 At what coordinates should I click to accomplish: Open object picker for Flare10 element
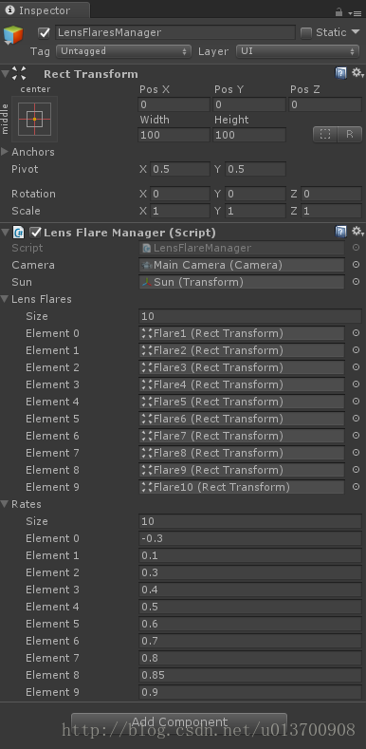point(356,487)
